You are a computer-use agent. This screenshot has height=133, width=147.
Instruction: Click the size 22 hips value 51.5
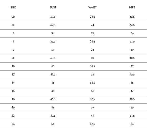[x=132, y=116]
